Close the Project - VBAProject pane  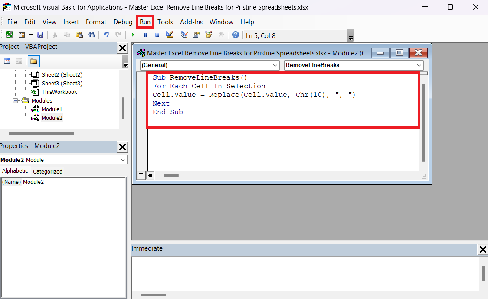tap(123, 48)
